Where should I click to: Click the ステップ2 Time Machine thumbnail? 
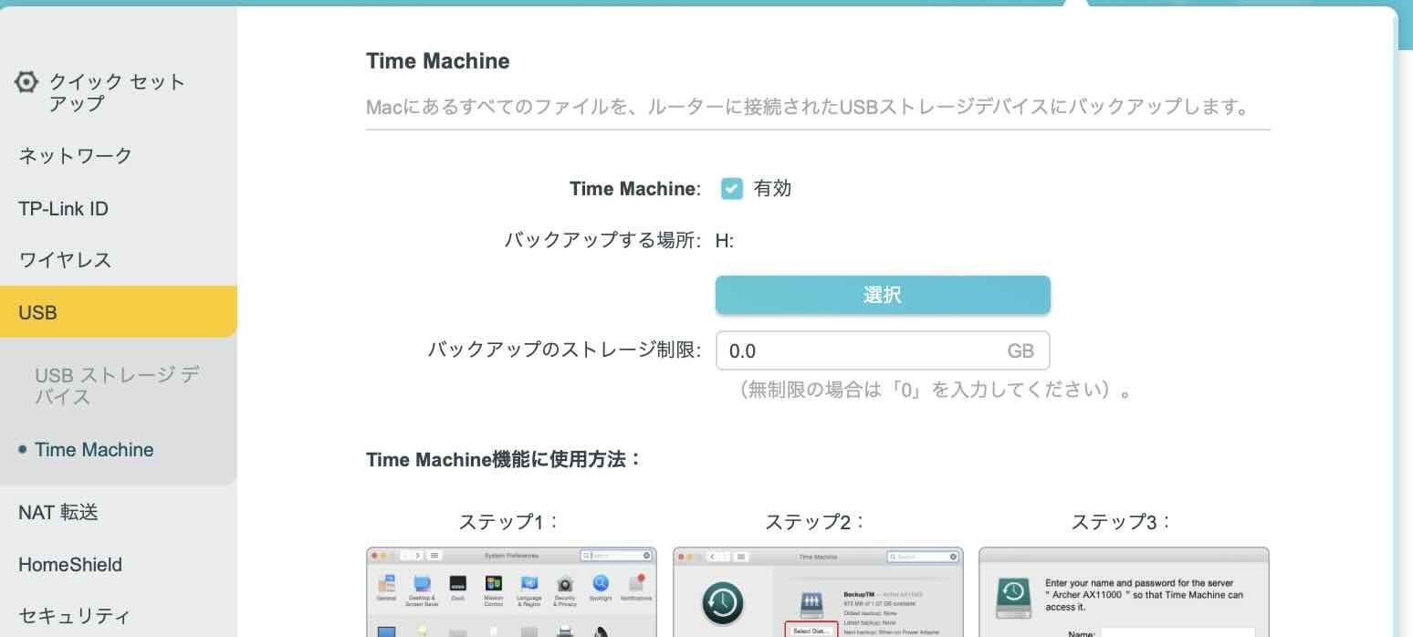(x=818, y=591)
